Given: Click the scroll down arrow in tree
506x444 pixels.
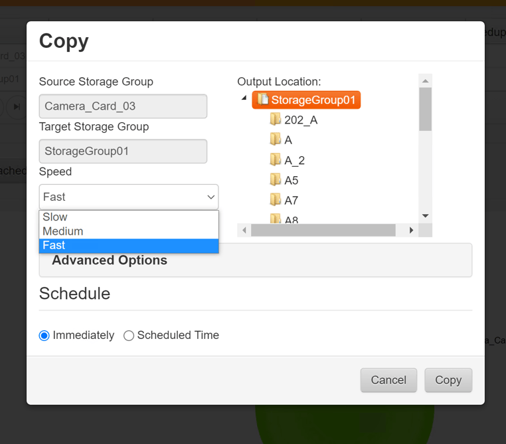Looking at the screenshot, I should pyautogui.click(x=426, y=216).
